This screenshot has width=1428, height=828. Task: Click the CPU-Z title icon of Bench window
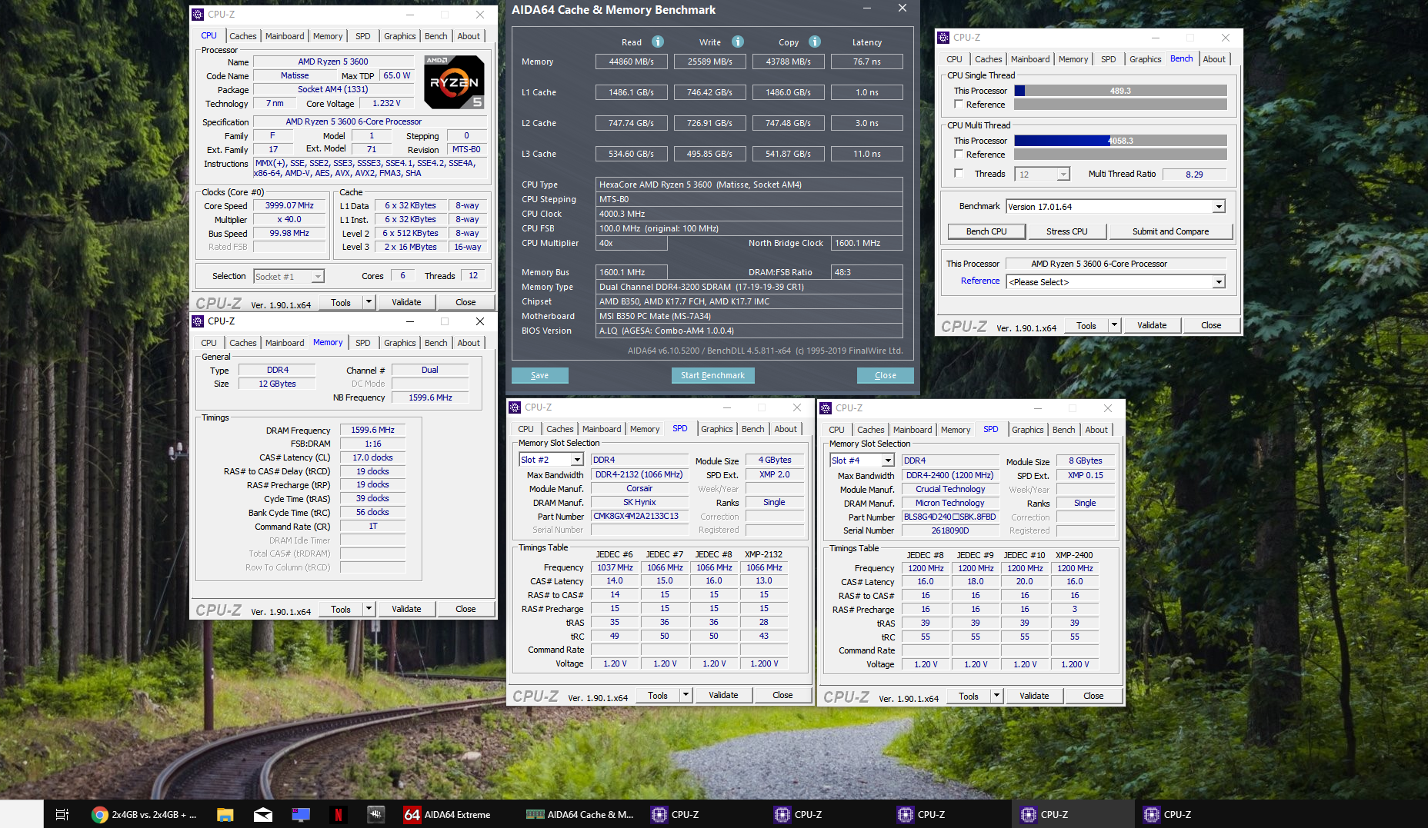point(943,38)
